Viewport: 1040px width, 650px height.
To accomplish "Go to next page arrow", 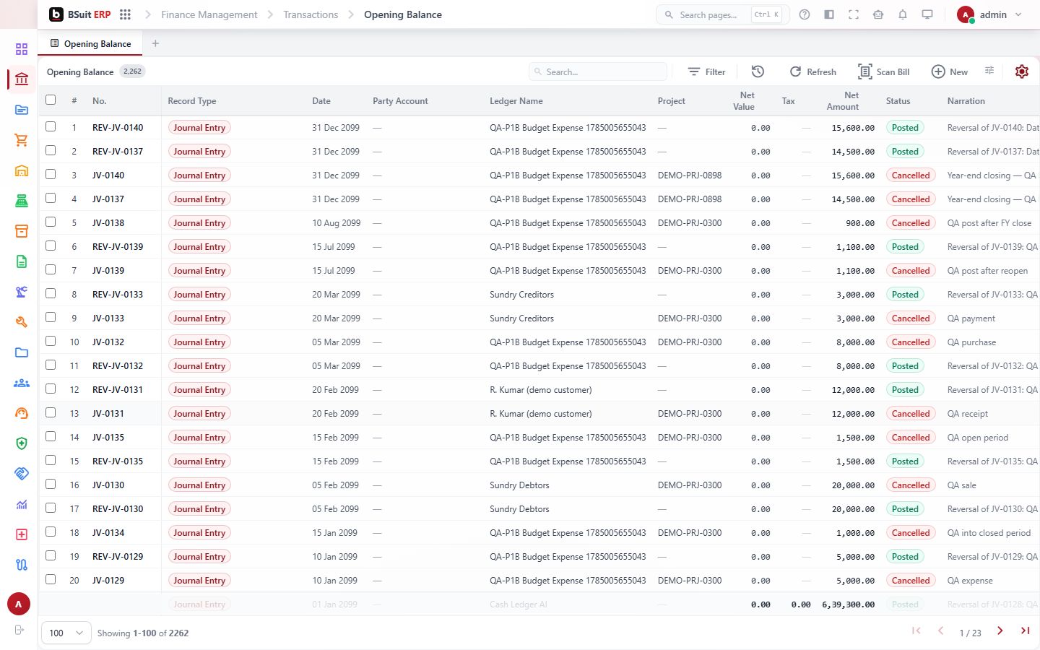I will (x=1000, y=631).
